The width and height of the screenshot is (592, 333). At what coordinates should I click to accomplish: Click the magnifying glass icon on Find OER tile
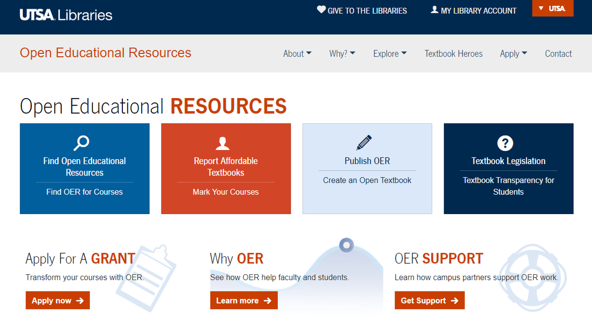(x=81, y=143)
